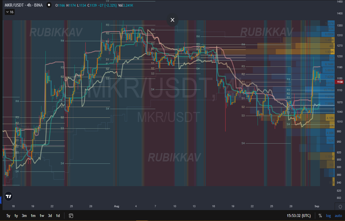This screenshot has width=345, height=221.
Task: Switch to the 1m range
Action: pos(33,216)
